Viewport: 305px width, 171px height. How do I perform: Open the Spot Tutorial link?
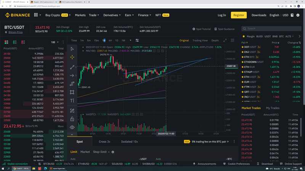click(x=202, y=29)
